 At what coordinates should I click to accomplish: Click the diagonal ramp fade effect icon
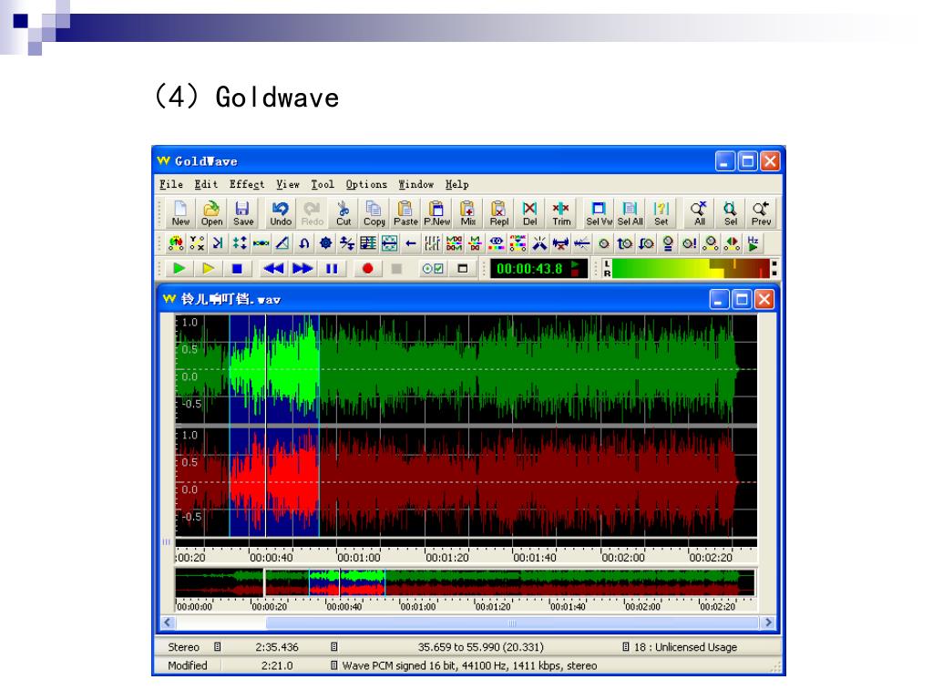(x=282, y=243)
